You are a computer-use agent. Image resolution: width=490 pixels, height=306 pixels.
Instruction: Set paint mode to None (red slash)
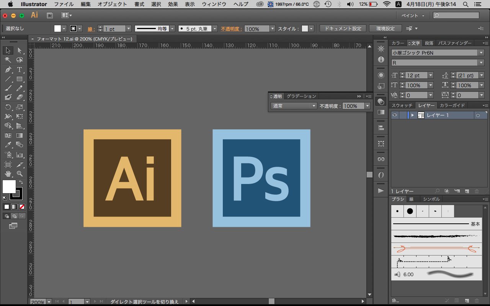(22, 207)
